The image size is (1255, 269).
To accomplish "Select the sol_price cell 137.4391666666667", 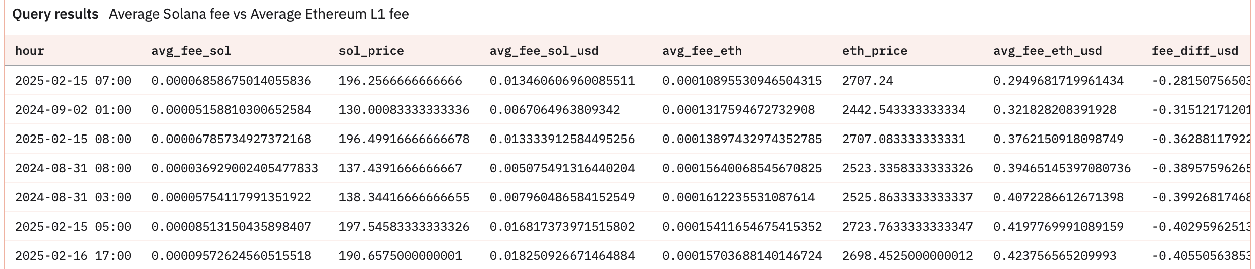I will [400, 168].
